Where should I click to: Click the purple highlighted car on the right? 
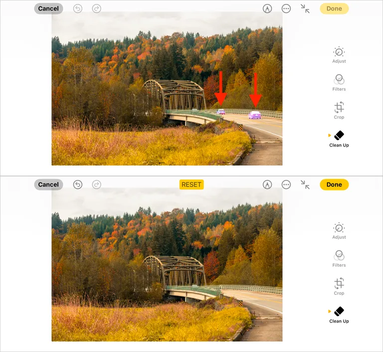click(255, 115)
